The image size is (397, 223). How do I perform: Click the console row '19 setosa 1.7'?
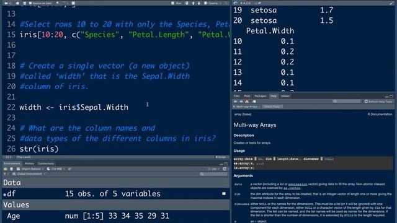point(283,11)
